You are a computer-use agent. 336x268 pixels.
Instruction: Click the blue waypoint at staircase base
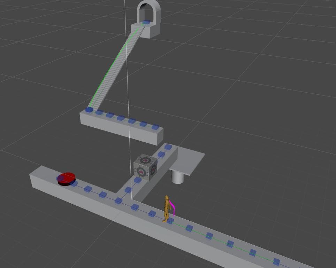[89, 110]
